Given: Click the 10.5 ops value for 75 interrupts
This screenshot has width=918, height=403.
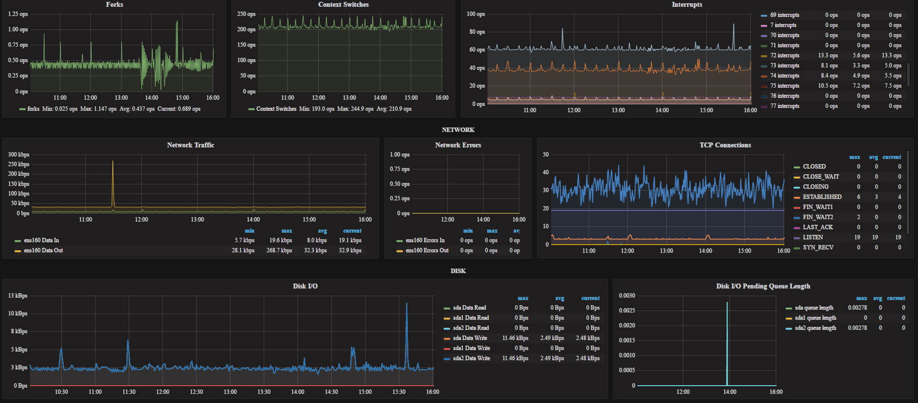Looking at the screenshot, I should coord(828,86).
